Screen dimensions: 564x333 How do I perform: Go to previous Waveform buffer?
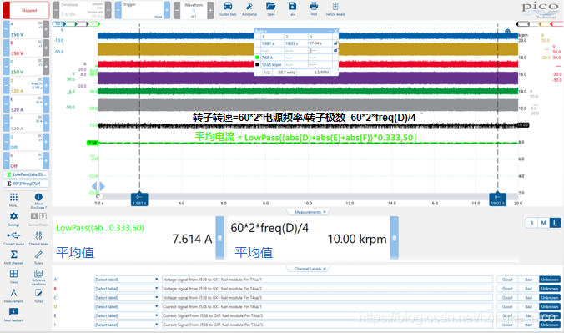(177, 10)
